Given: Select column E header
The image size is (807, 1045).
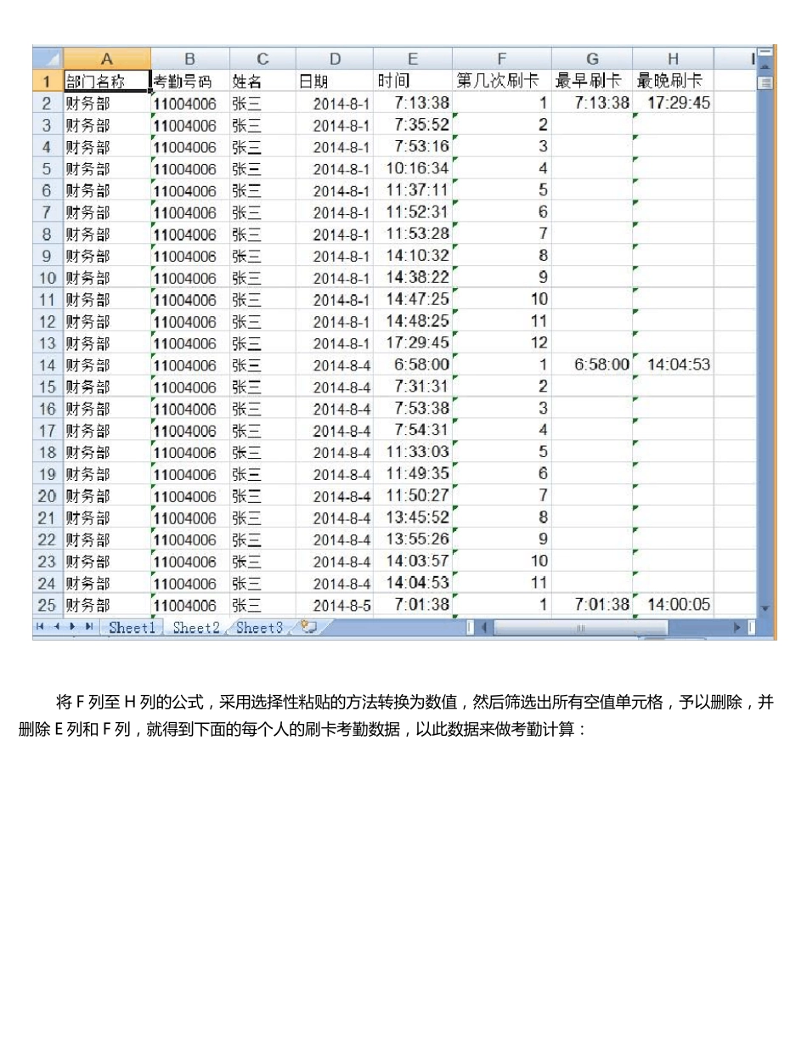Looking at the screenshot, I should tap(413, 59).
